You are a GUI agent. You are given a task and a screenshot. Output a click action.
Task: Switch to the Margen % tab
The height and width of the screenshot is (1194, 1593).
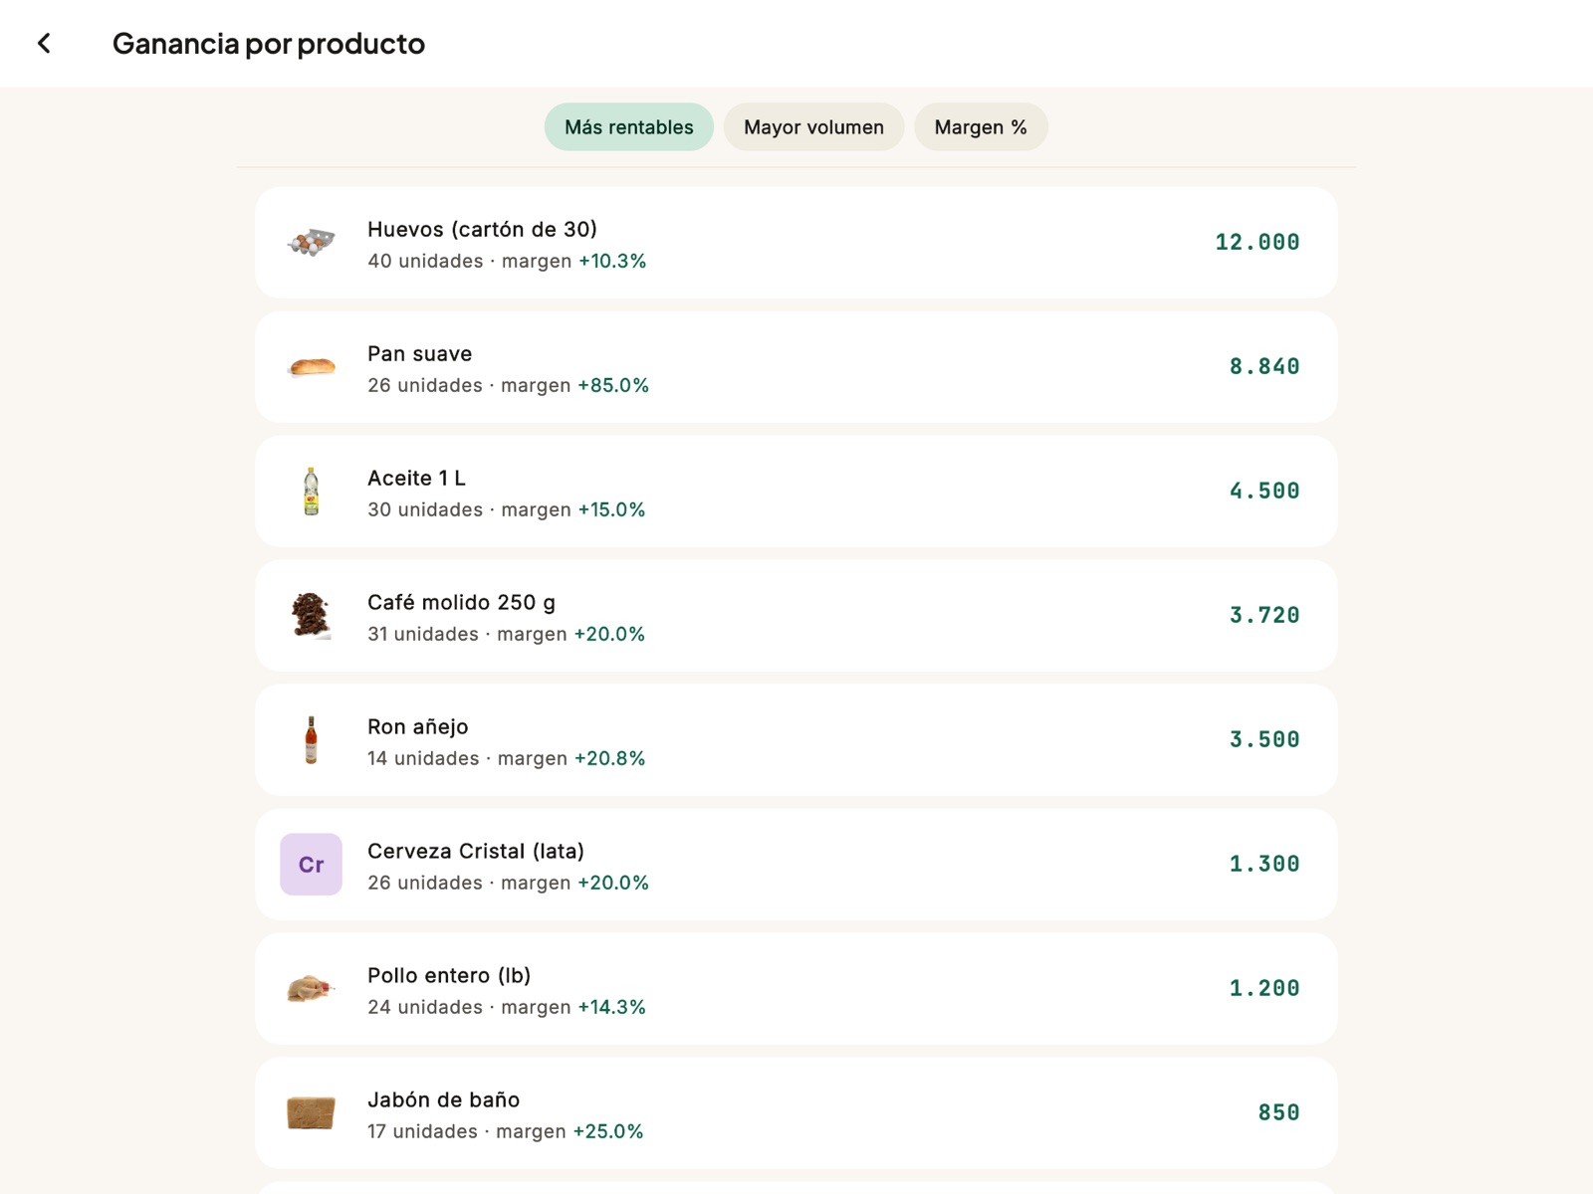981,127
